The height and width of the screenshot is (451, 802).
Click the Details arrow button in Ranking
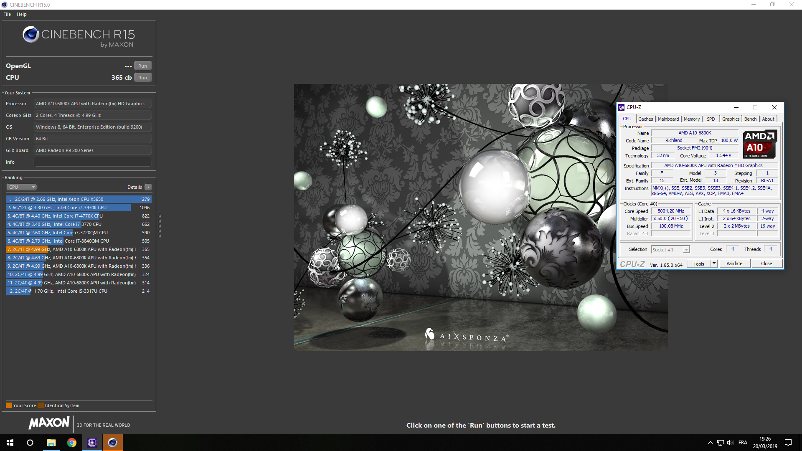pos(148,187)
